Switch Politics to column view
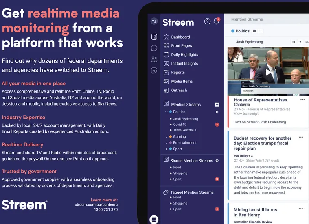The image size is (309, 224). [x=254, y=31]
